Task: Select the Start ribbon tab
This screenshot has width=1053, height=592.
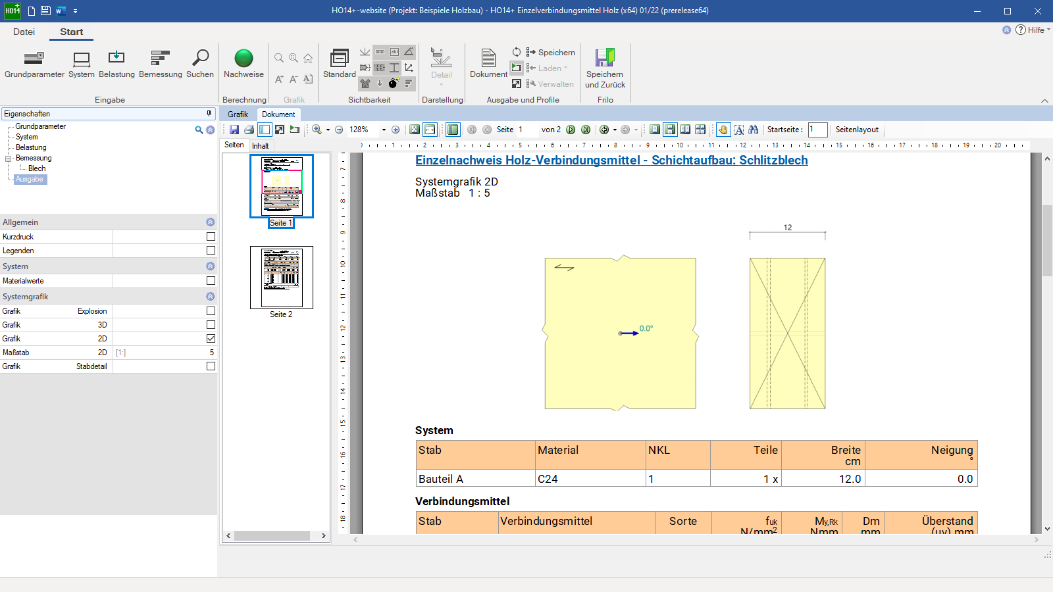Action: click(x=71, y=32)
